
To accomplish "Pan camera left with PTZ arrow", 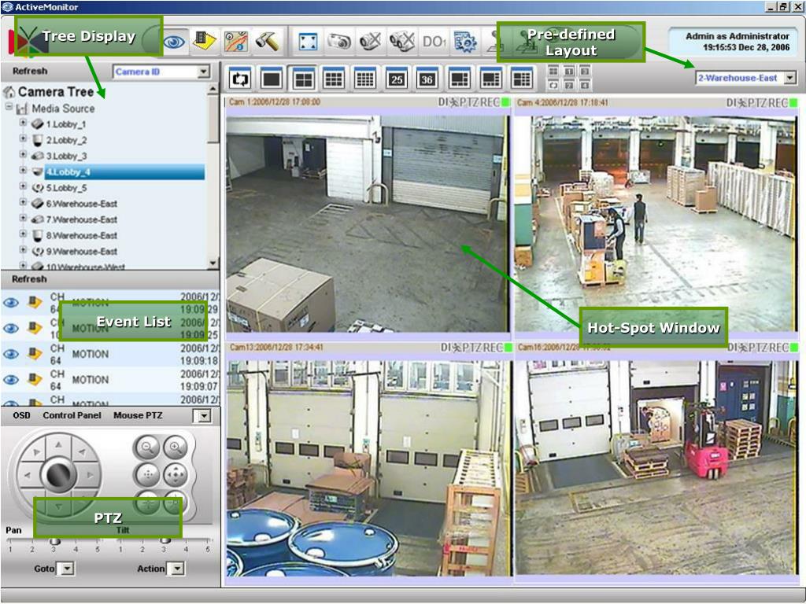I will point(28,476).
